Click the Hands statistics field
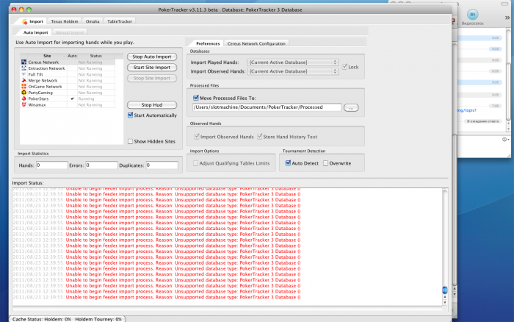The height and width of the screenshot is (322, 514). pos(52,165)
